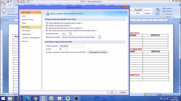The width and height of the screenshot is (181, 101).
Task: Click the Nome de usuário input field
Action: pos(72,46)
